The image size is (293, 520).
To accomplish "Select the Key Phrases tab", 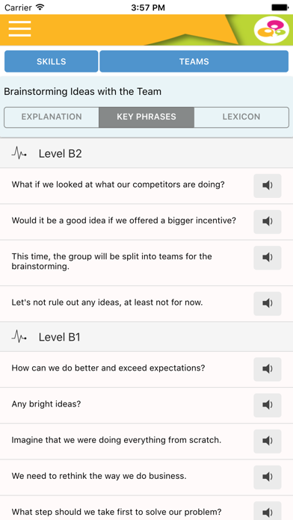I will [146, 117].
